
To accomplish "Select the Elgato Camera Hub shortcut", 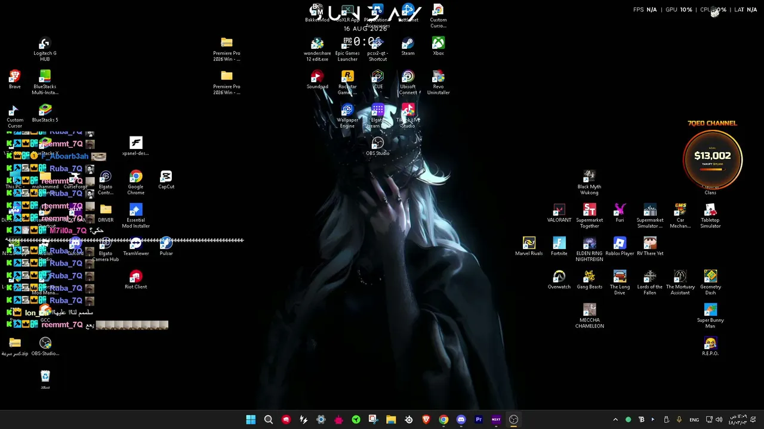I will coord(106,250).
